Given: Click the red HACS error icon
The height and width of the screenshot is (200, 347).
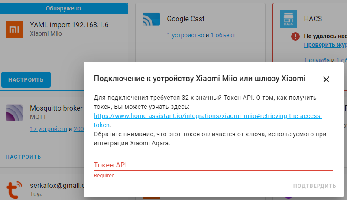Looking at the screenshot, I should [x=295, y=36].
